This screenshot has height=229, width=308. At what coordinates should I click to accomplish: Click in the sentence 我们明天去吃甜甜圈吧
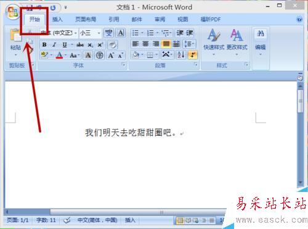(131, 133)
